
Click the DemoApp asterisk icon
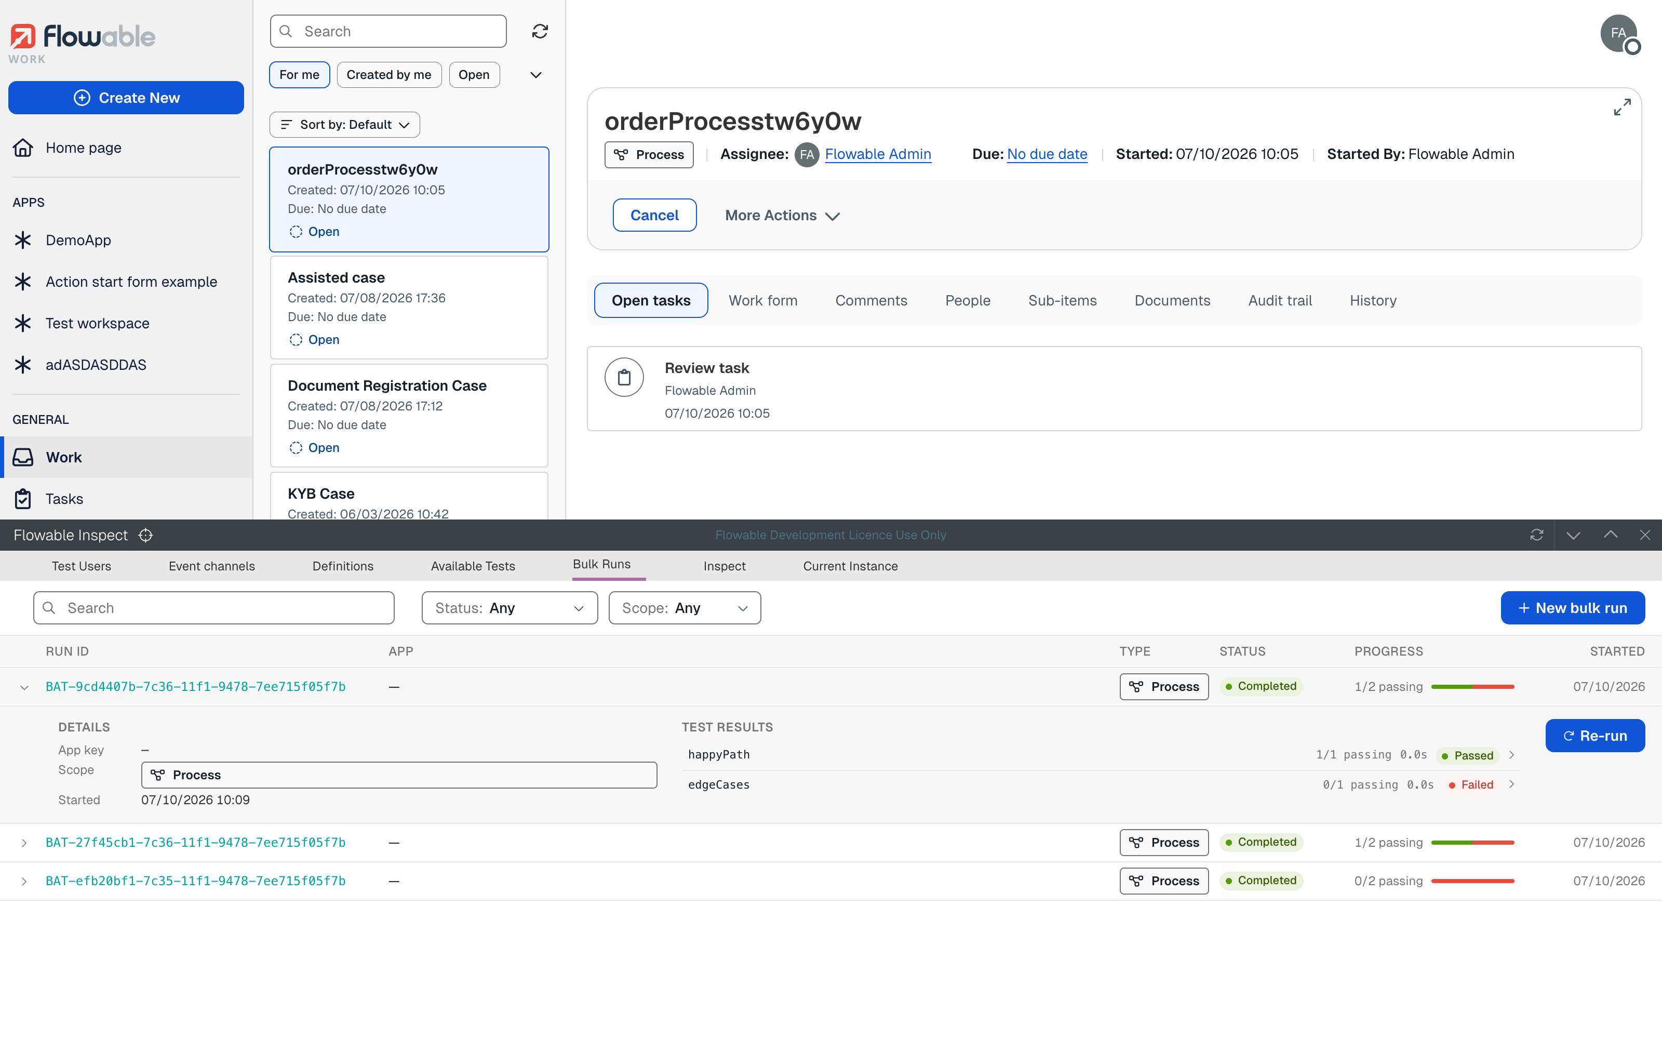23,240
